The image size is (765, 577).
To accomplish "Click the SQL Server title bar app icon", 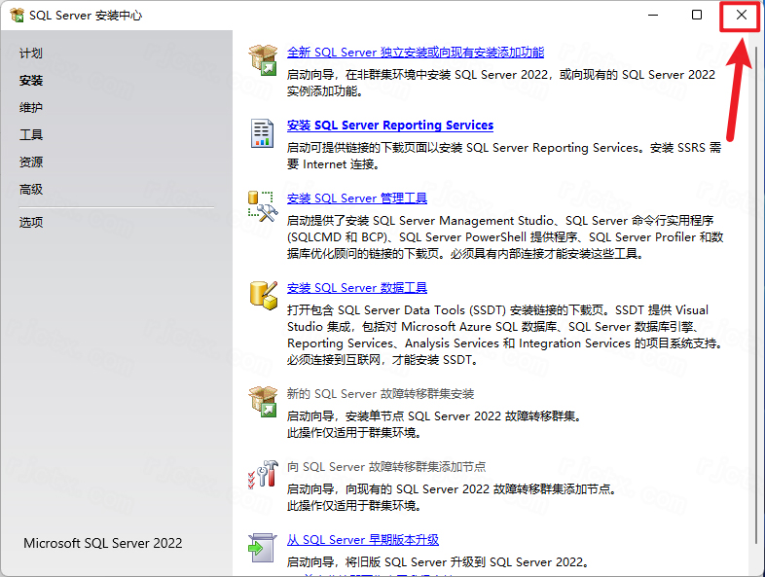I will (18, 16).
